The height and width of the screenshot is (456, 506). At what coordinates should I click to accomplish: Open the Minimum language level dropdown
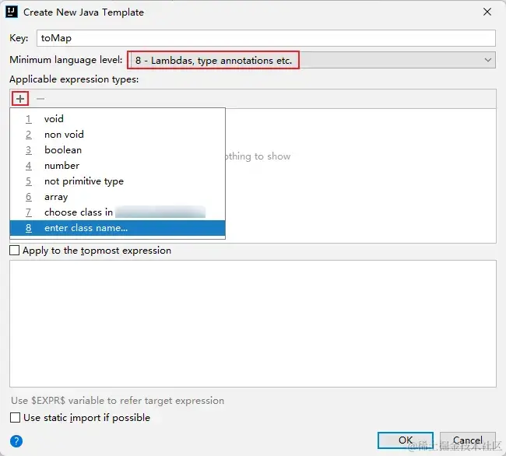coord(311,60)
